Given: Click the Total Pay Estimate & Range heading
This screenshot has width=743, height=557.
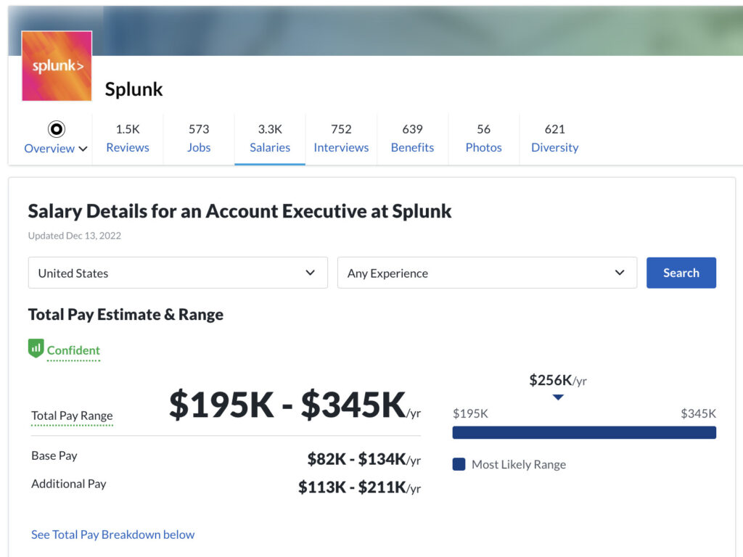Looking at the screenshot, I should pyautogui.click(x=126, y=315).
